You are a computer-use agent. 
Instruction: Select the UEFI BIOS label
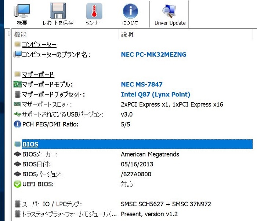38,184
